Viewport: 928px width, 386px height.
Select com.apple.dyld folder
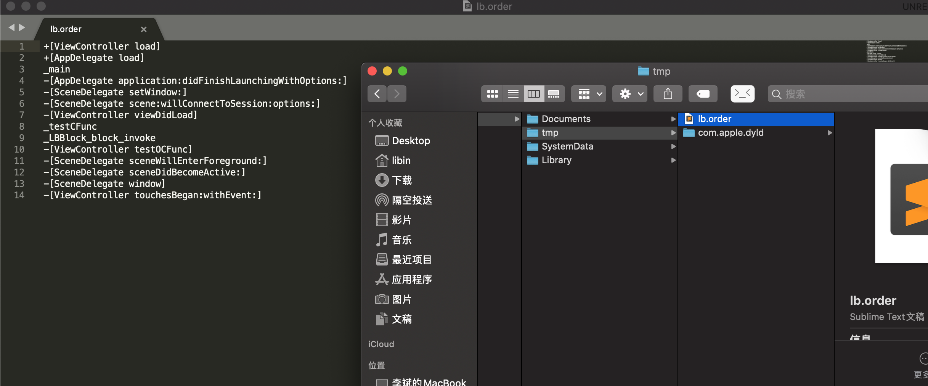tap(756, 133)
